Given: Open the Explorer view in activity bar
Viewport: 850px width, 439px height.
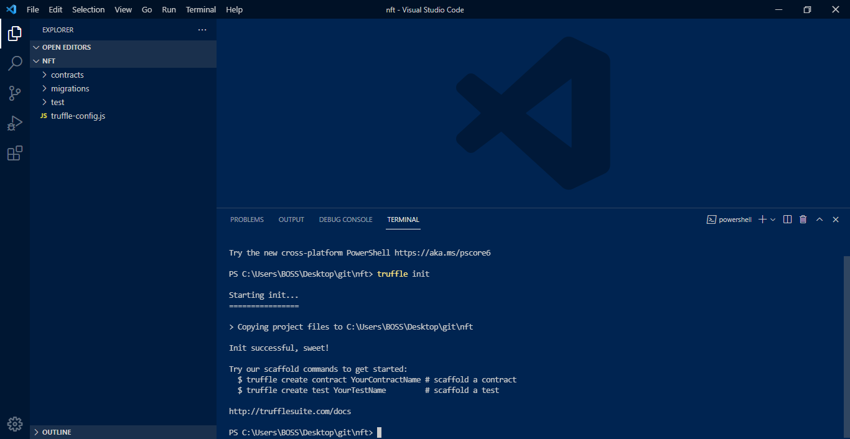Looking at the screenshot, I should click(15, 34).
